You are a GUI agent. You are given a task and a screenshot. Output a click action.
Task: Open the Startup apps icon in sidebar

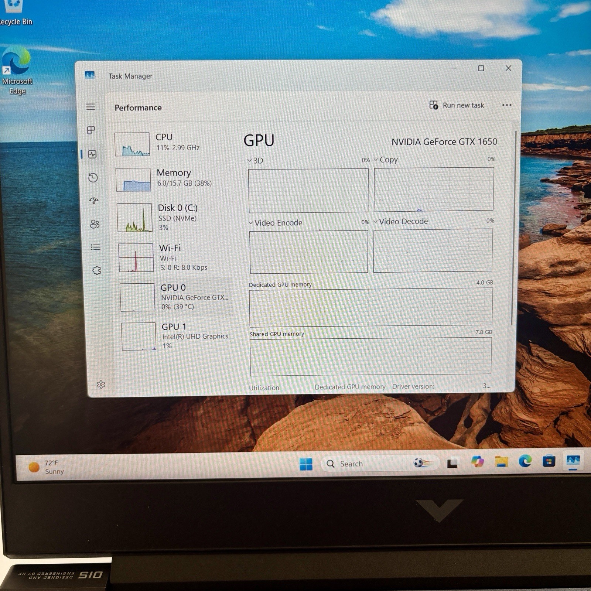94,201
